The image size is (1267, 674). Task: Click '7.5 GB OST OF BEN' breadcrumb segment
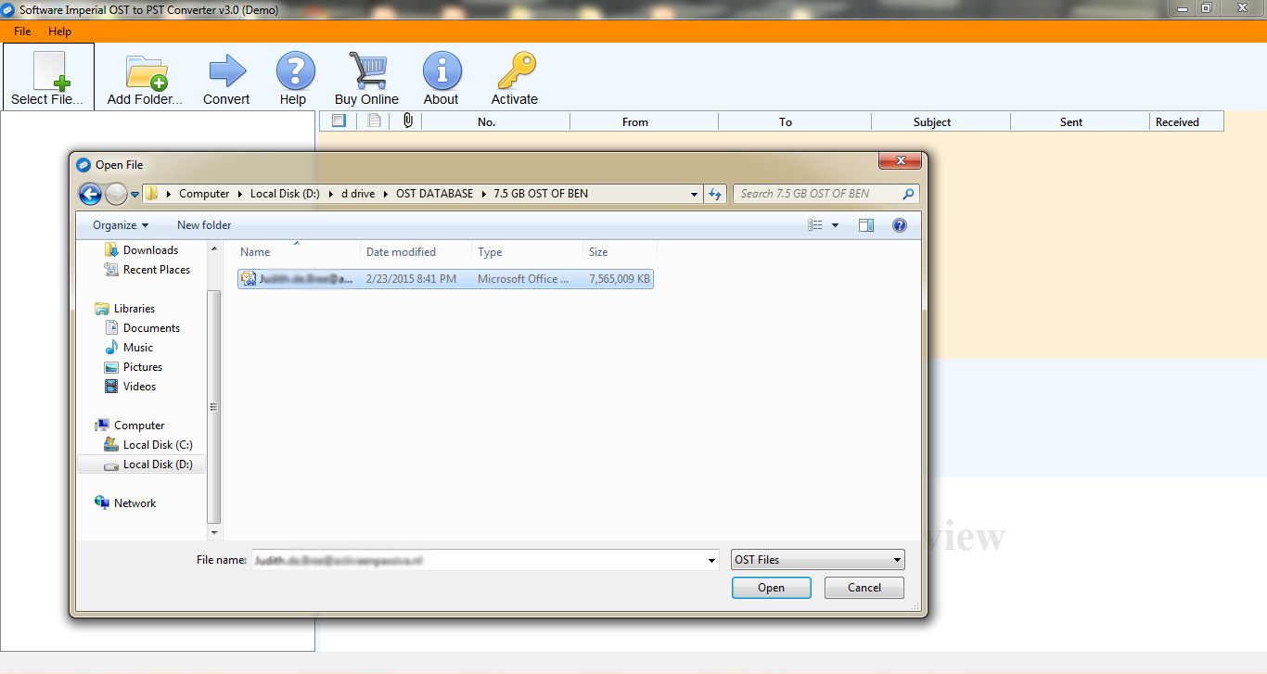click(x=541, y=194)
